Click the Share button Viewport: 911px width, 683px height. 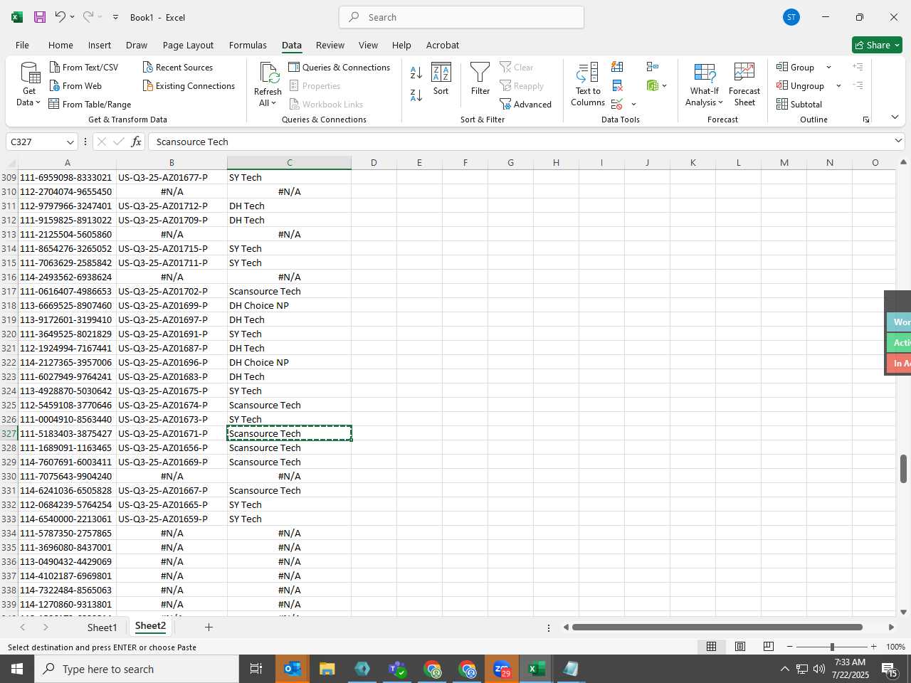877,45
